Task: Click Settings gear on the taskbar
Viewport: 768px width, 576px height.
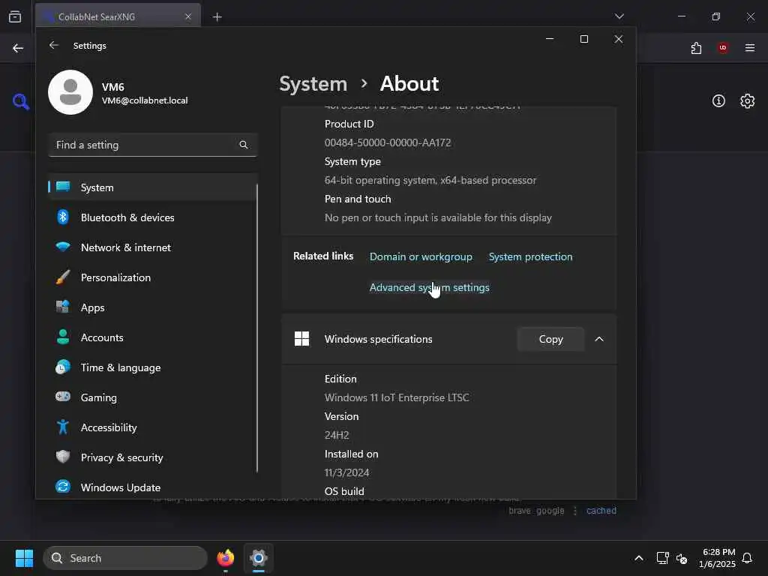Action: tap(259, 558)
